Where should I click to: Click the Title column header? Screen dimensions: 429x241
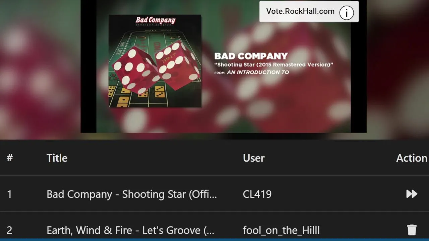click(x=57, y=158)
